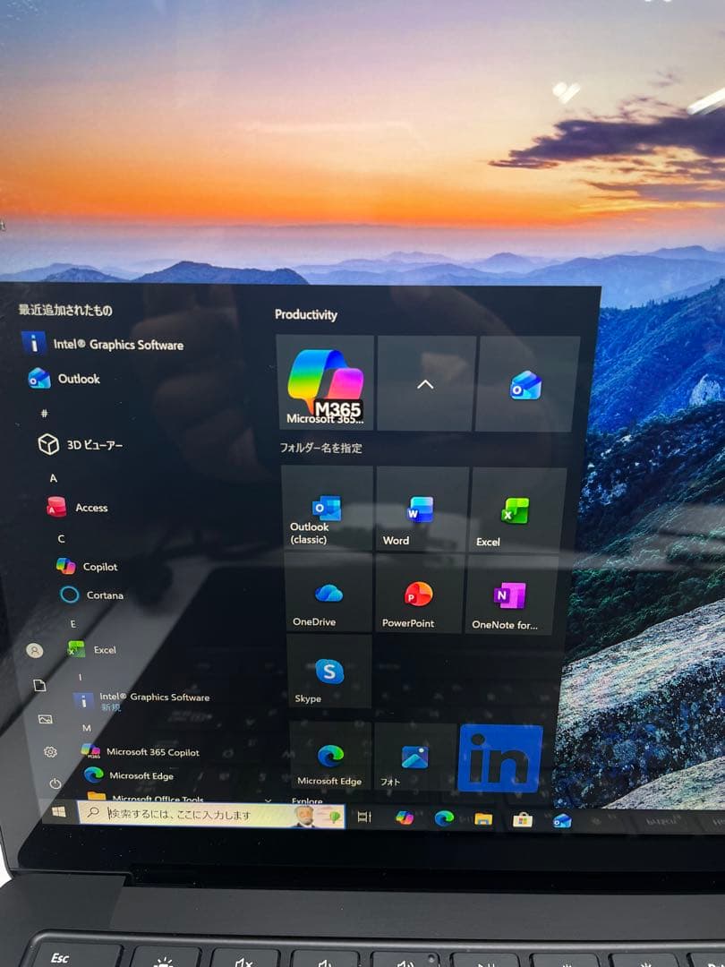Jump to letter # section header

pos(44,413)
